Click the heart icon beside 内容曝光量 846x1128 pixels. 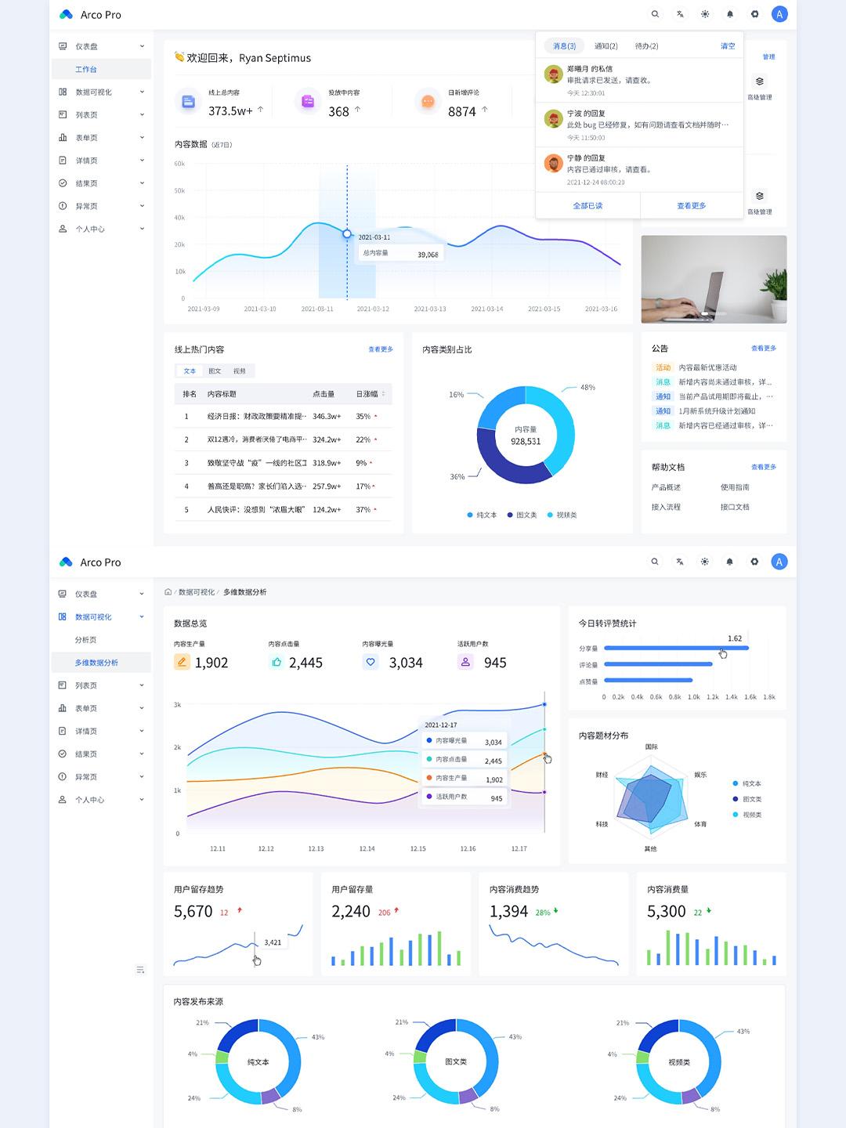coord(371,662)
